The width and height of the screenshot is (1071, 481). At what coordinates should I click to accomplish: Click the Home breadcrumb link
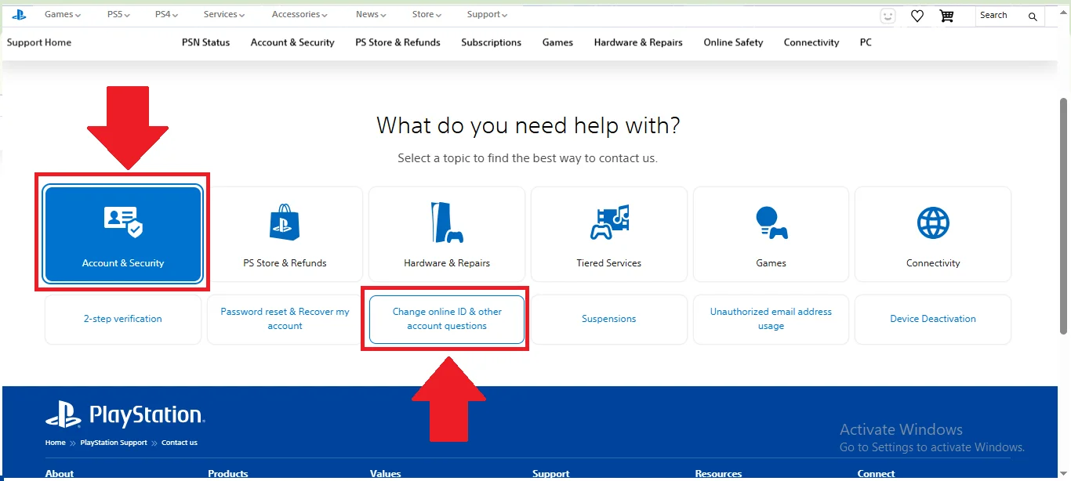point(55,443)
